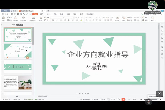This screenshot has width=165, height=110.
Task: Click the orange slideshow play button in status bar
Action: [x=123, y=99]
